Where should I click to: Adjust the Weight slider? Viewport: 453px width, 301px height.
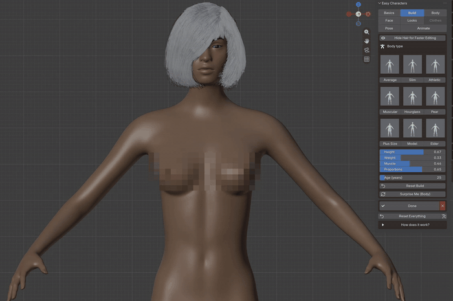tap(412, 158)
